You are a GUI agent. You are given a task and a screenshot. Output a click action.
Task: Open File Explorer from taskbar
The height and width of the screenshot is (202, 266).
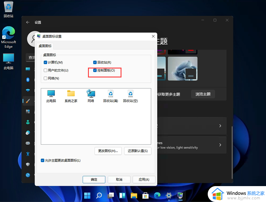coord(134,196)
